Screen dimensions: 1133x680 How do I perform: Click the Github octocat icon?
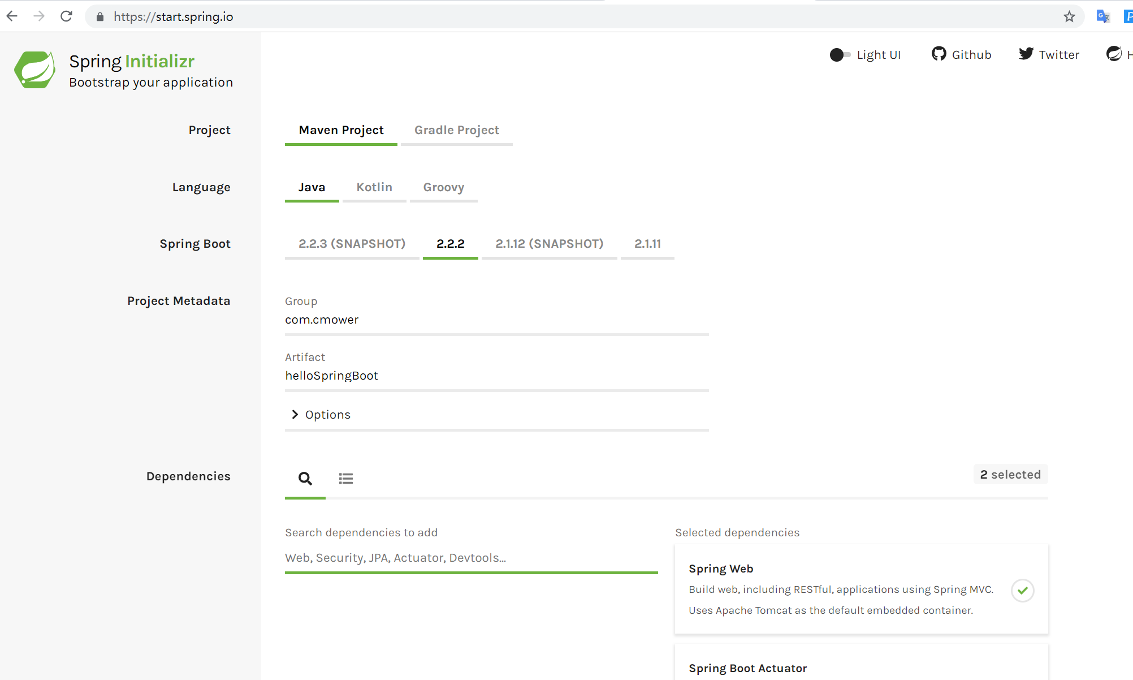tap(939, 54)
